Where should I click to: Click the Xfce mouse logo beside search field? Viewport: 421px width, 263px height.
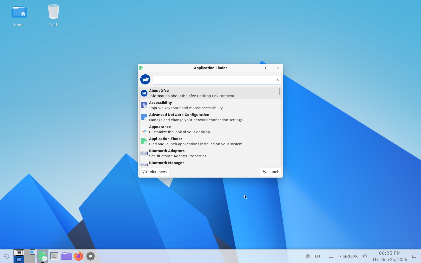[145, 79]
